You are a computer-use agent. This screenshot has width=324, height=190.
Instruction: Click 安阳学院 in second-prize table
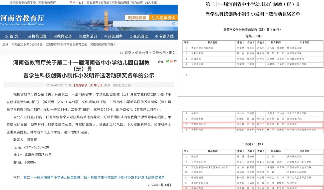pyautogui.click(x=292, y=183)
